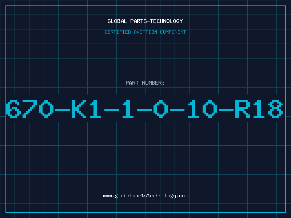
Task: Click the PART NUMBER: label
Action: 145,83
